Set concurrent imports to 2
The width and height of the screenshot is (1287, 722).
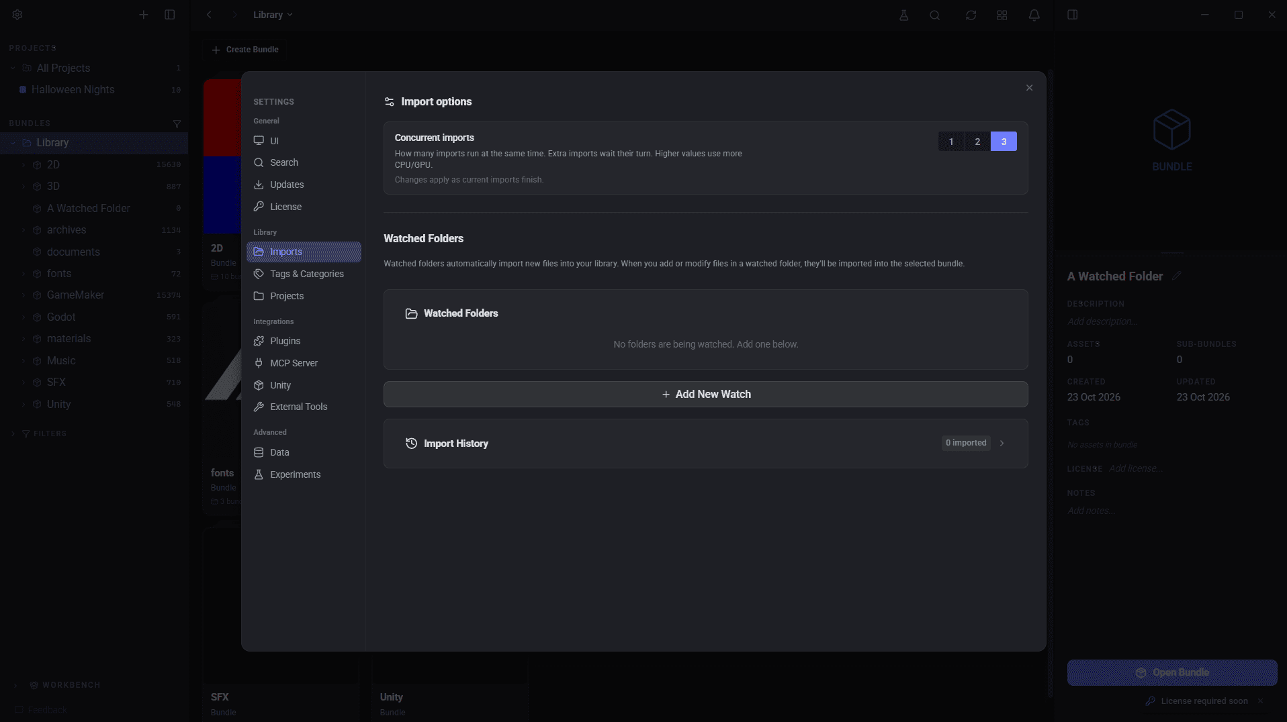pyautogui.click(x=977, y=142)
